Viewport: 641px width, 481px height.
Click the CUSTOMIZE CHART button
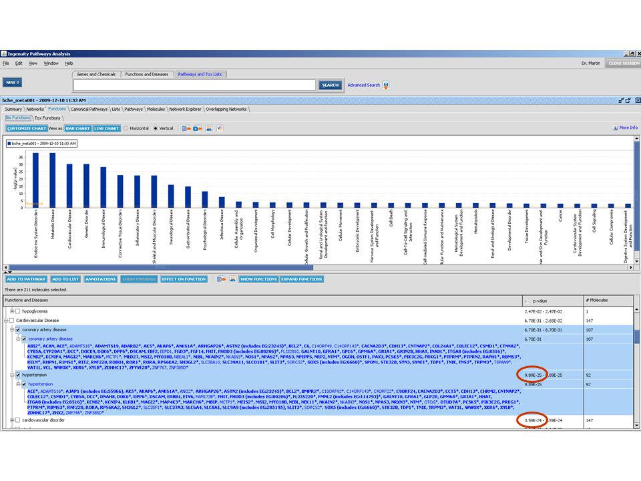point(27,128)
